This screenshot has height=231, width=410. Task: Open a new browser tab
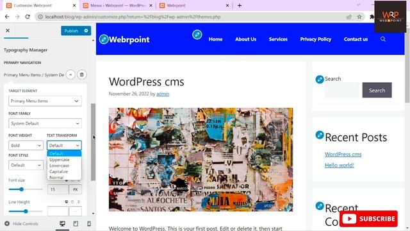point(240,6)
